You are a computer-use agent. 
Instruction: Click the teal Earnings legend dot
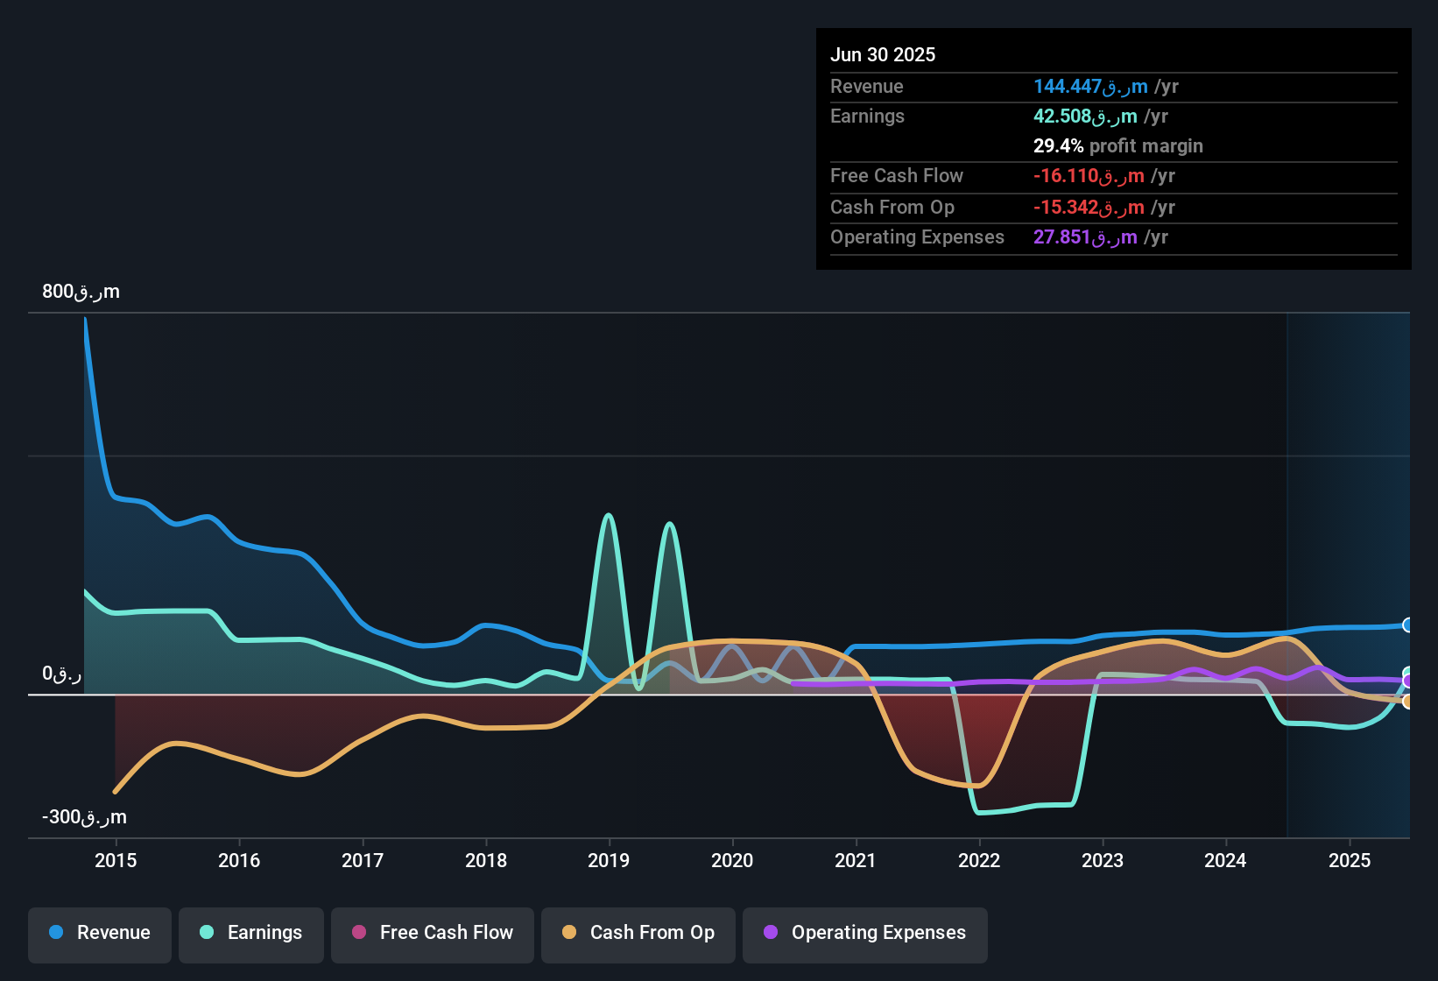click(207, 932)
